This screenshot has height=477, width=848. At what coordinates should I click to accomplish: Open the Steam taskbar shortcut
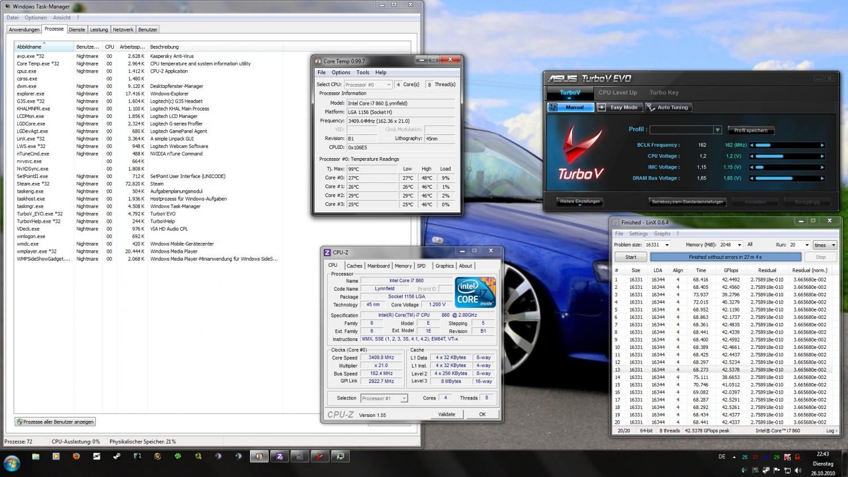coord(117,456)
